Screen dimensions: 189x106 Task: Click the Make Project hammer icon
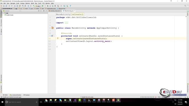pyautogui.click(x=34, y=6)
